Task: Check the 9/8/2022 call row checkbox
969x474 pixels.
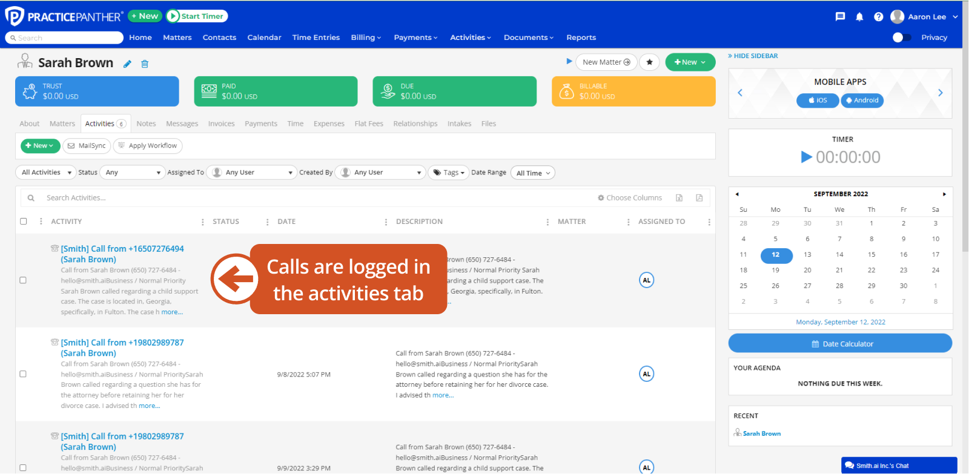Action: pyautogui.click(x=23, y=374)
